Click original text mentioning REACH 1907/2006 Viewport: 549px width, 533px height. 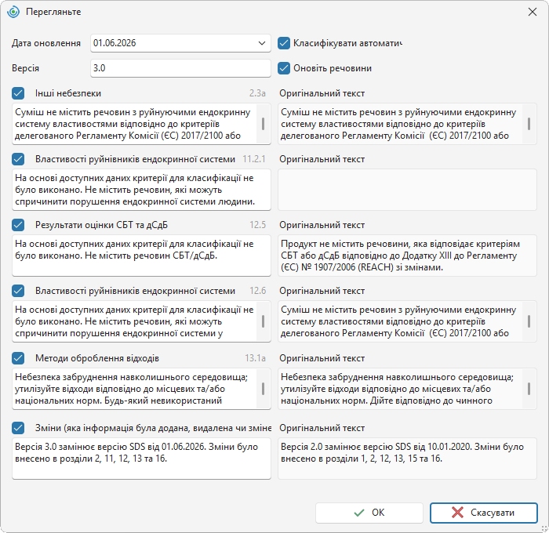407,256
